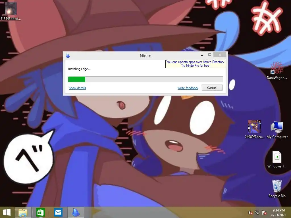Cancel the Ninite installation
Image resolution: width=291 pixels, height=218 pixels.
pyautogui.click(x=212, y=88)
